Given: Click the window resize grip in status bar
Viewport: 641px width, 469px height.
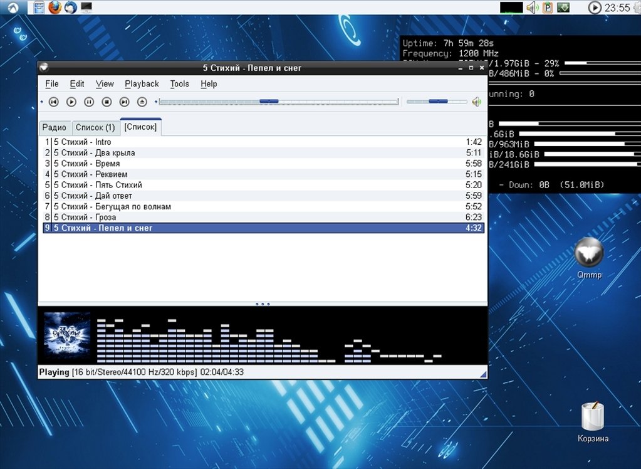Looking at the screenshot, I should pyautogui.click(x=483, y=374).
